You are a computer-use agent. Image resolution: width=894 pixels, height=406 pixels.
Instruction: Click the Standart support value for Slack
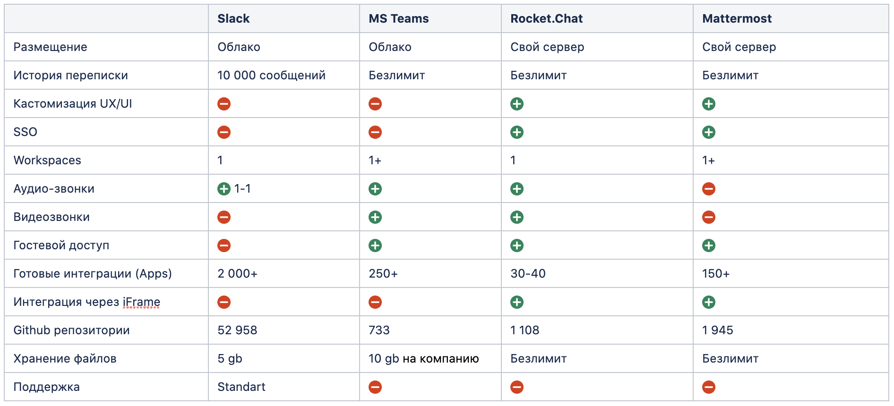coord(241,387)
